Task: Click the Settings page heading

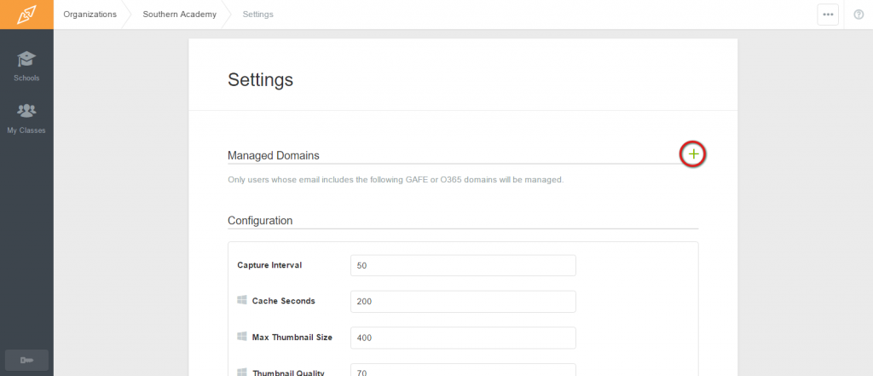Action: point(260,79)
